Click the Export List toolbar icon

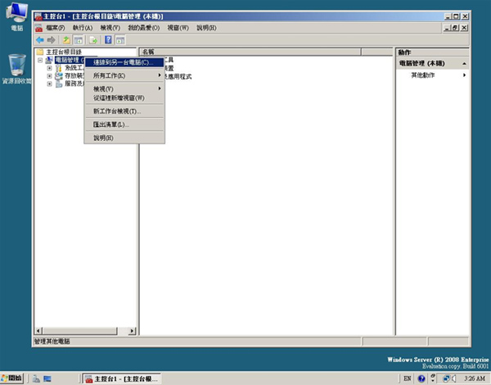point(94,39)
